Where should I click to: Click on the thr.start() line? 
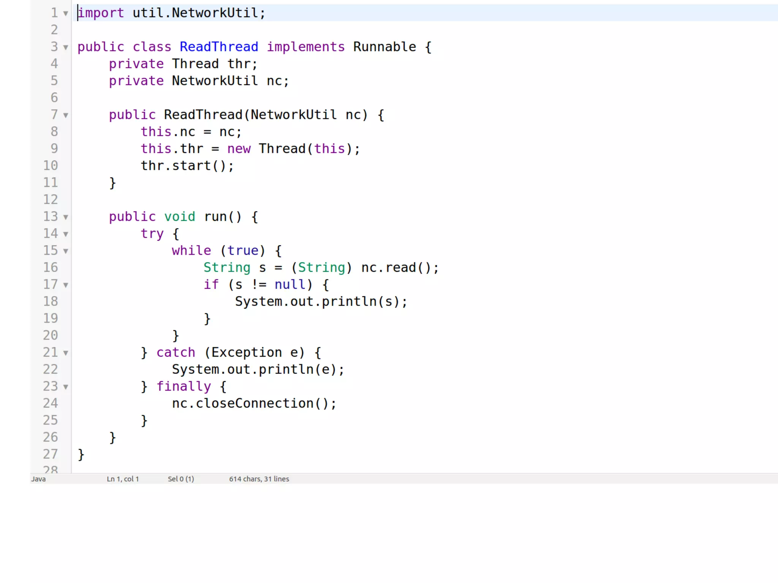click(187, 166)
